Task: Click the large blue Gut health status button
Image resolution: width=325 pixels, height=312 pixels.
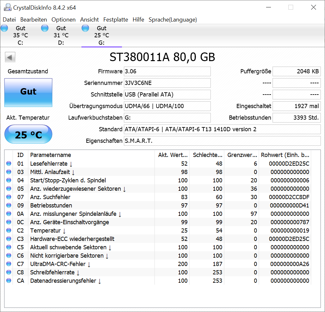Action: (x=28, y=93)
